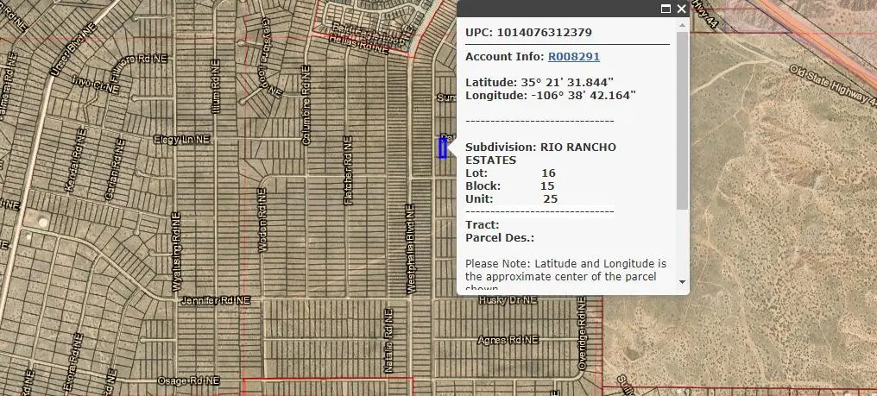This screenshot has height=396, width=877.
Task: Click the Wyalusing Rd NE road label
Action: [x=176, y=260]
